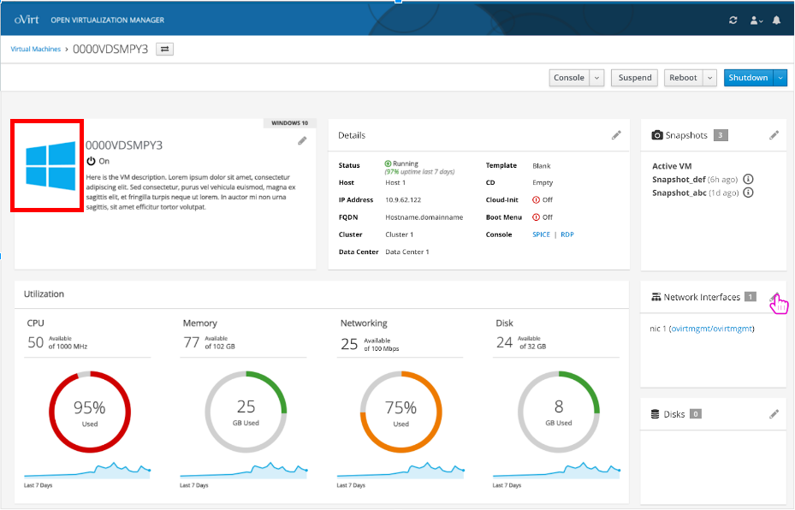Click the Snapshots camera icon
The width and height of the screenshot is (795, 510).
[656, 134]
